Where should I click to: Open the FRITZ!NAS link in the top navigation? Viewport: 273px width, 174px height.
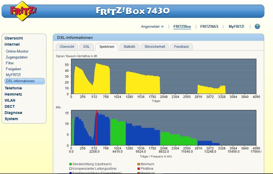(x=209, y=27)
